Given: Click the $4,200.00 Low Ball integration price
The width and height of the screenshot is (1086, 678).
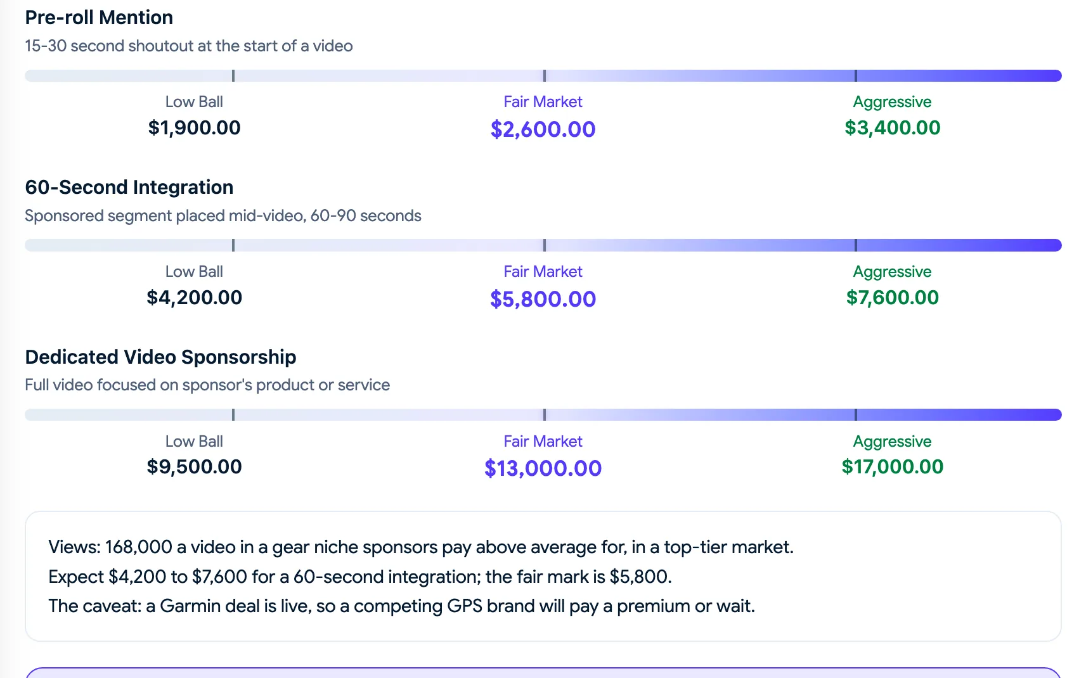Looking at the screenshot, I should (194, 297).
